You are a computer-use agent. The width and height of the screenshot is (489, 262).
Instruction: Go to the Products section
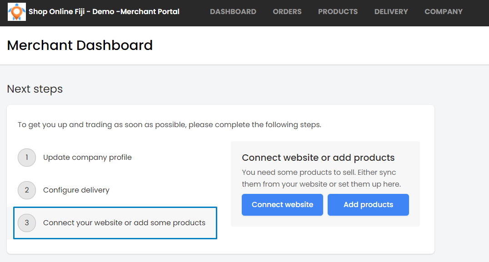[x=338, y=12]
